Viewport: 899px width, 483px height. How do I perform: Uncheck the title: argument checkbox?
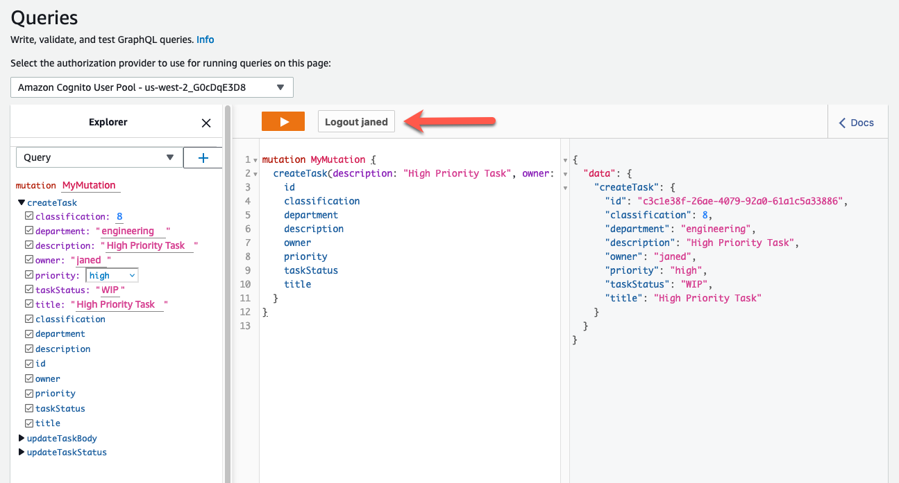coord(29,304)
